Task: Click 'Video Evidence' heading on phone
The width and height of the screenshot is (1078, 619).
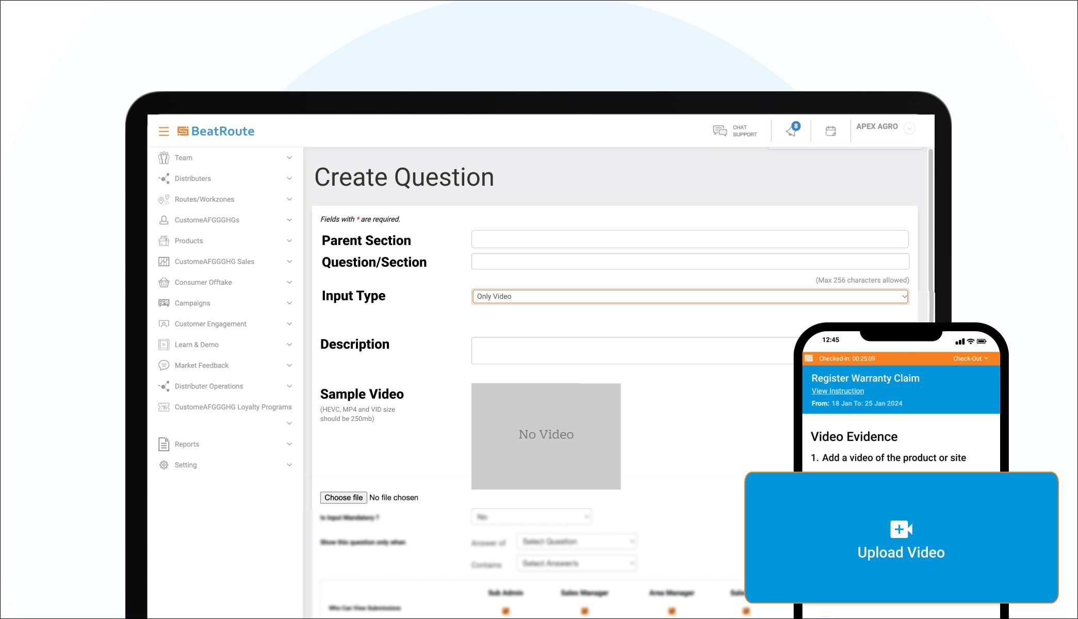Action: pyautogui.click(x=854, y=436)
